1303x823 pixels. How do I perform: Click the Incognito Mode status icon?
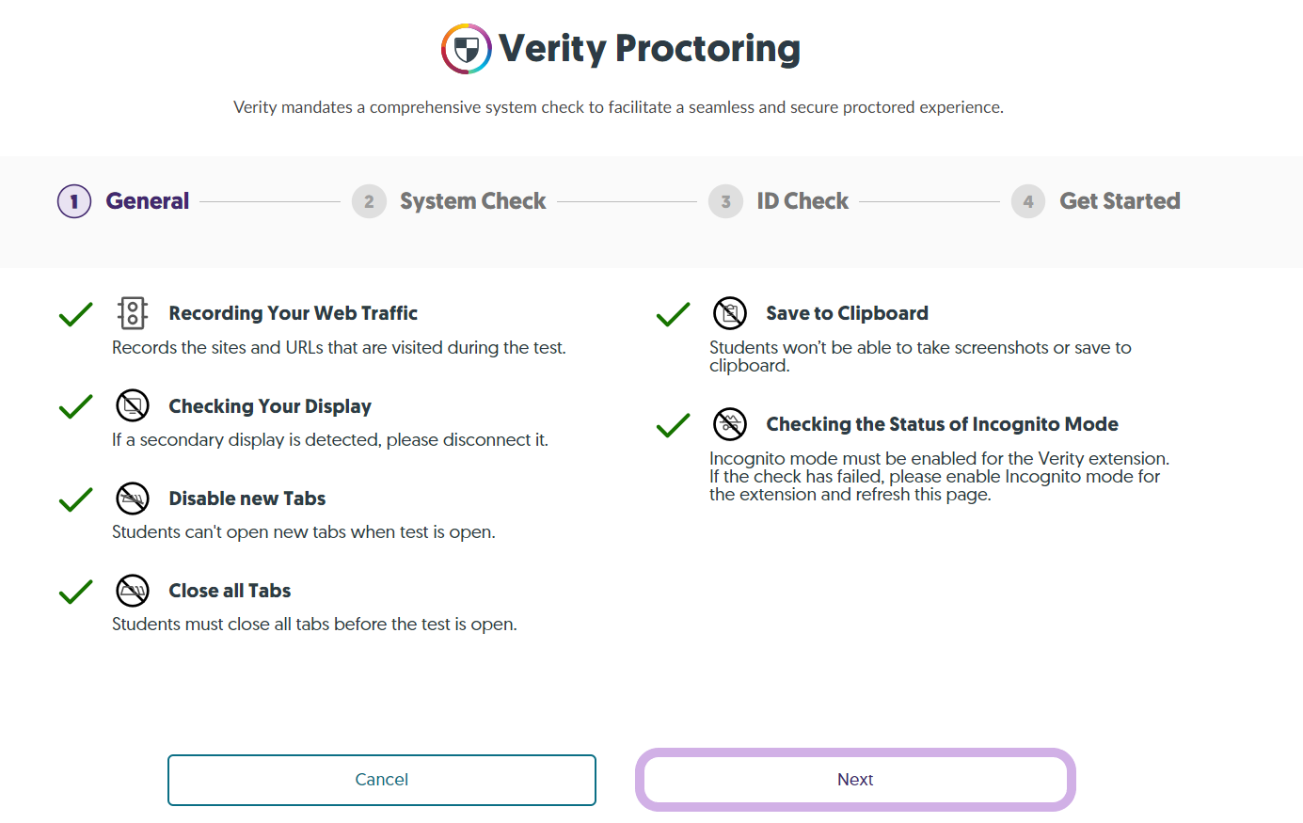click(x=730, y=424)
